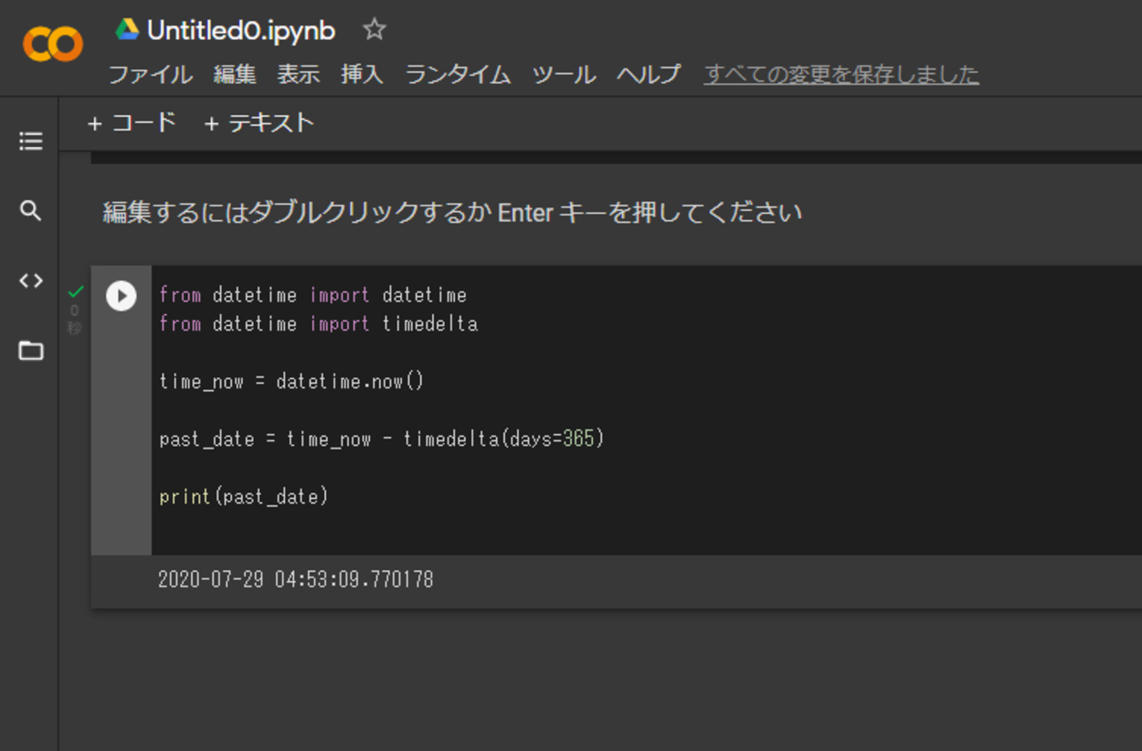Open the ランタイム menu
Viewport: 1142px width, 751px height.
pos(458,76)
